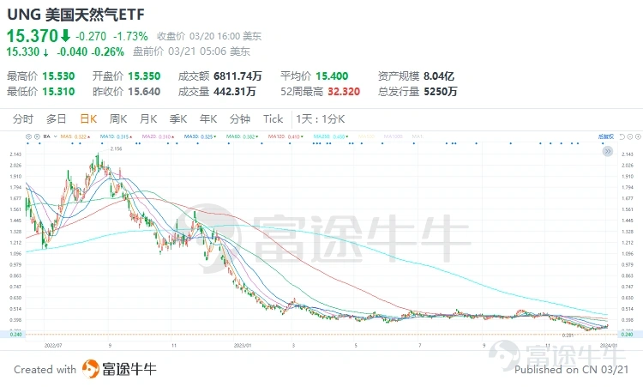Click the 总发行量 value 5250万
643x387 pixels.
[441, 92]
